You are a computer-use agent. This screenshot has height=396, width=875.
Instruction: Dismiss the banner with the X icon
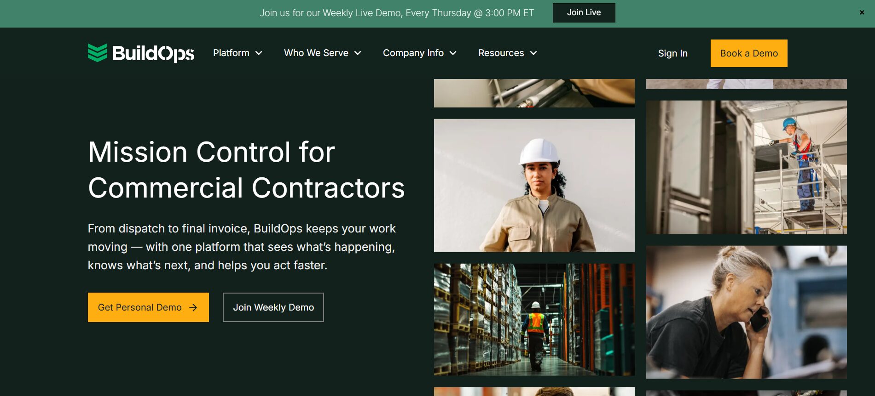point(862,12)
